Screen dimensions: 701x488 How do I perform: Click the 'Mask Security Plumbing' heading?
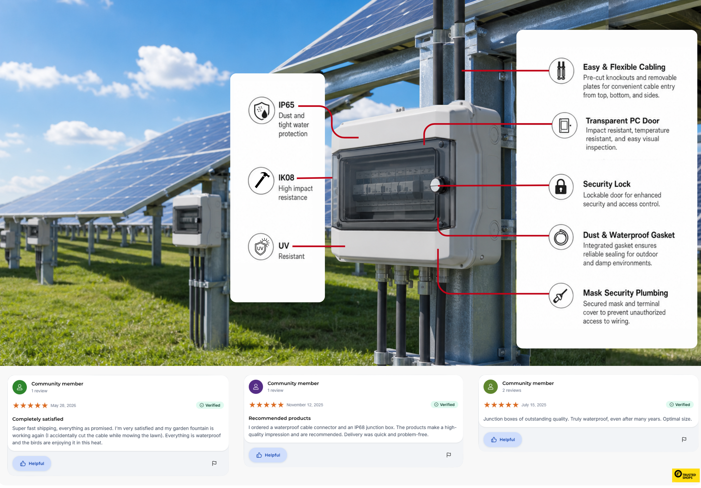625,293
